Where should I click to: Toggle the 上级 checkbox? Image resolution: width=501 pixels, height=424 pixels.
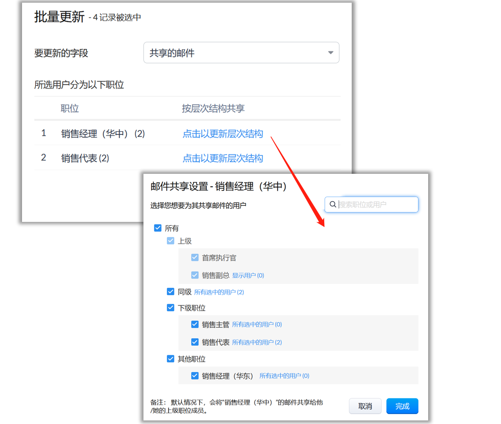pos(170,241)
